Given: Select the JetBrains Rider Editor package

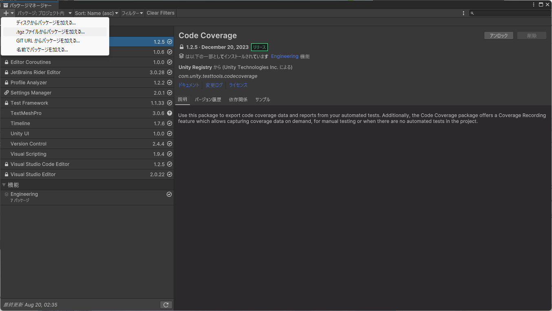Looking at the screenshot, I should click(x=87, y=72).
